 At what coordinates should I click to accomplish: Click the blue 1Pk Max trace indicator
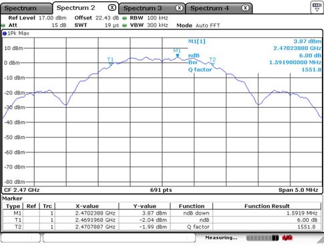[5, 33]
